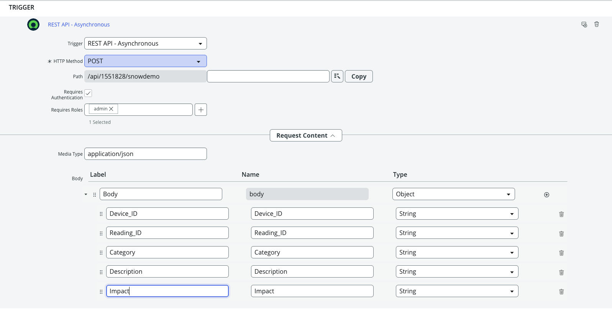The image size is (612, 309).
Task: Click the drag handle of Description row
Action: (x=101, y=272)
